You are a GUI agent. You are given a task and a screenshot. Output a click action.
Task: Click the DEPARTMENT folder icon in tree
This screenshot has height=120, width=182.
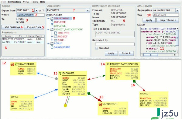pyautogui.click(x=52, y=19)
